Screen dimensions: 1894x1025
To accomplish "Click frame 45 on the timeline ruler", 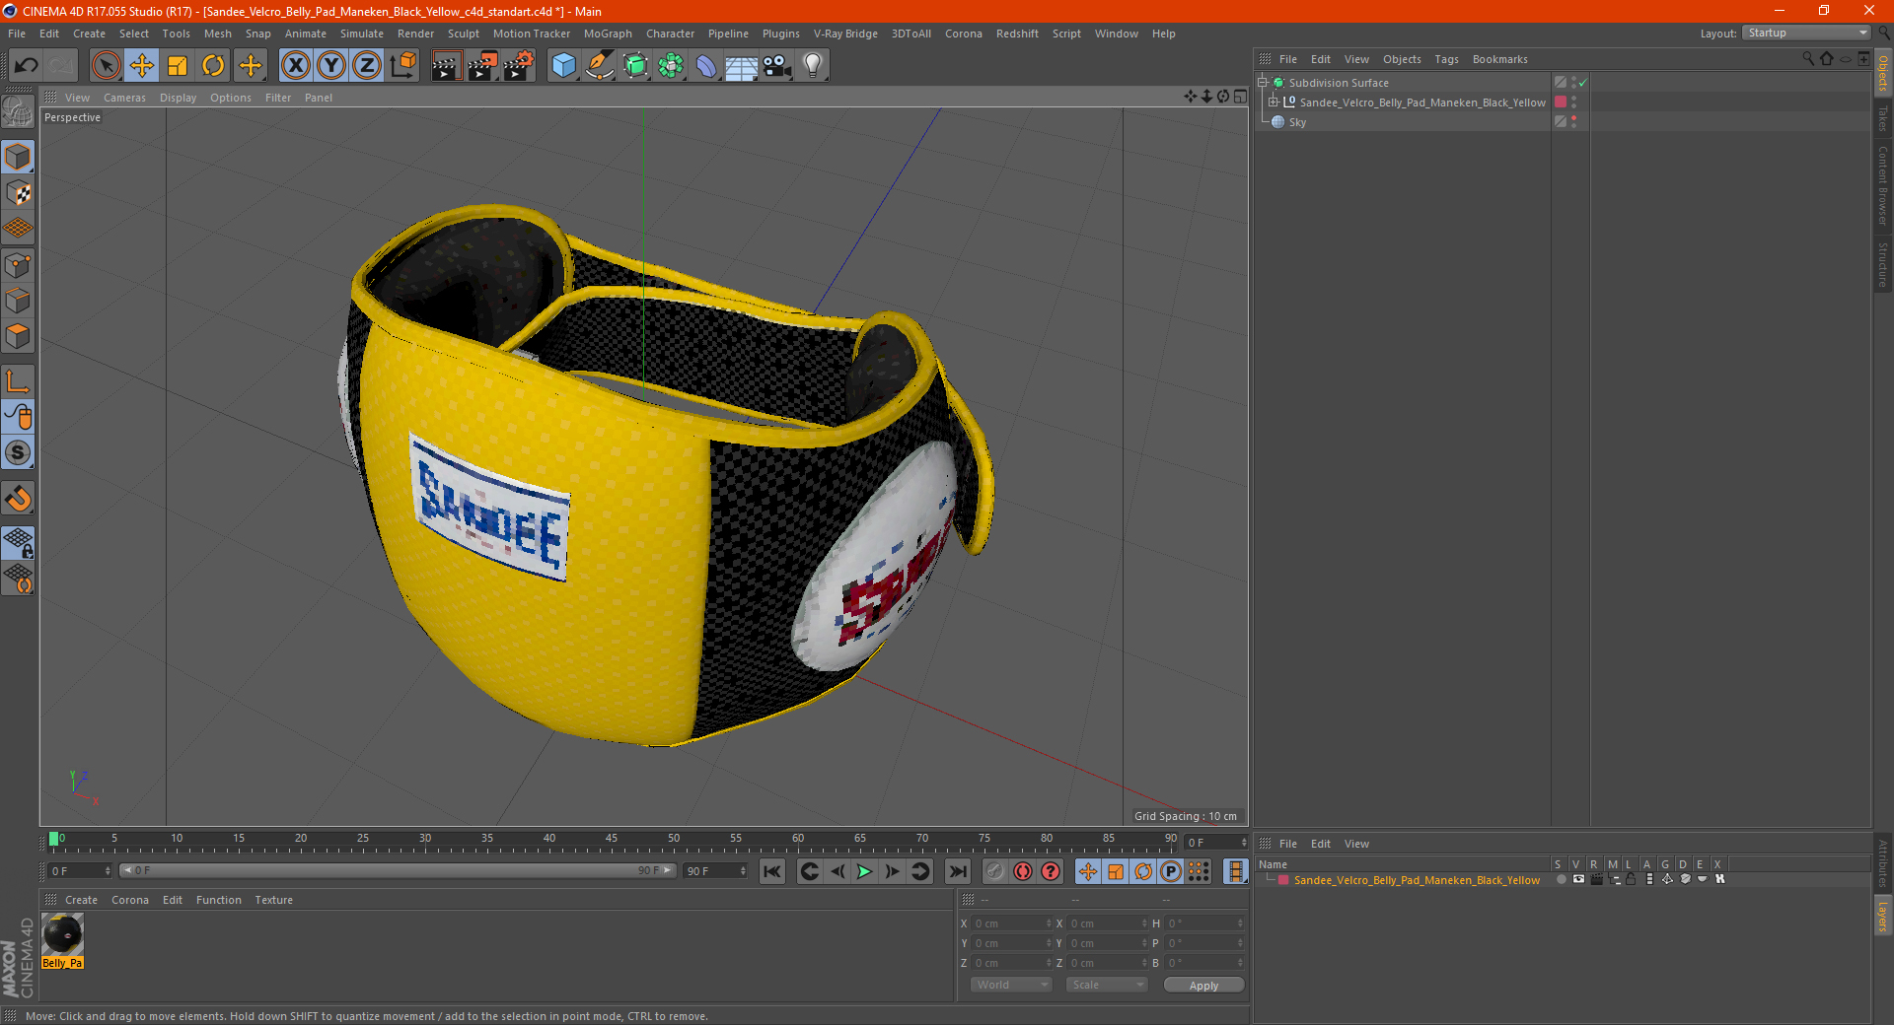I will pyautogui.click(x=612, y=841).
